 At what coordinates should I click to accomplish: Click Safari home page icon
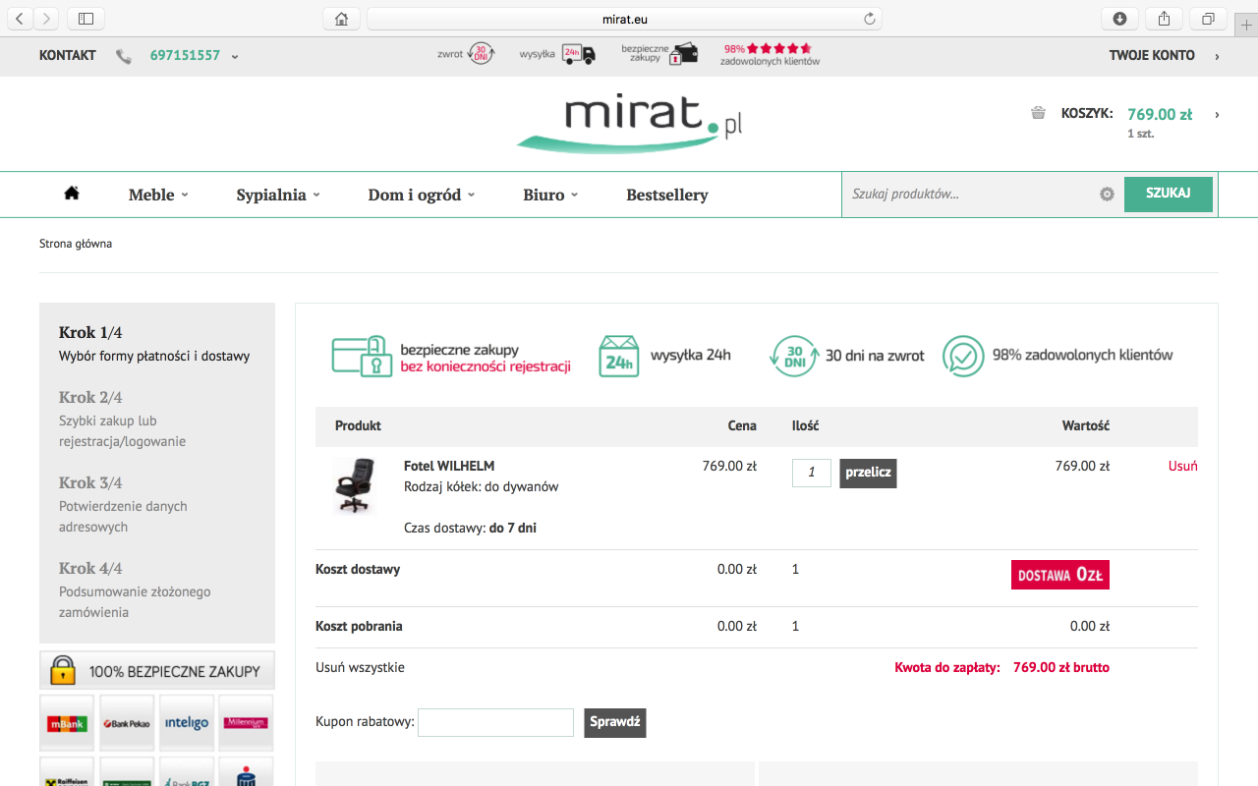[341, 19]
